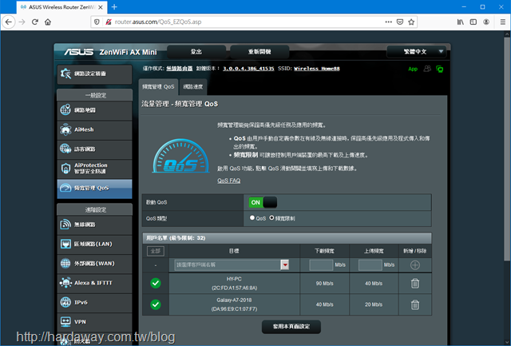Toggle the Enable QoS ON switch
The width and height of the screenshot is (511, 346).
pos(263,202)
